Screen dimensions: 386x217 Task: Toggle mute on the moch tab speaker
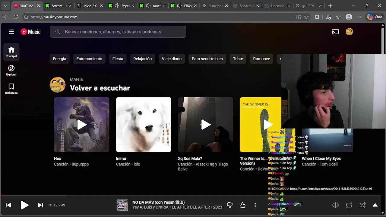[148, 6]
